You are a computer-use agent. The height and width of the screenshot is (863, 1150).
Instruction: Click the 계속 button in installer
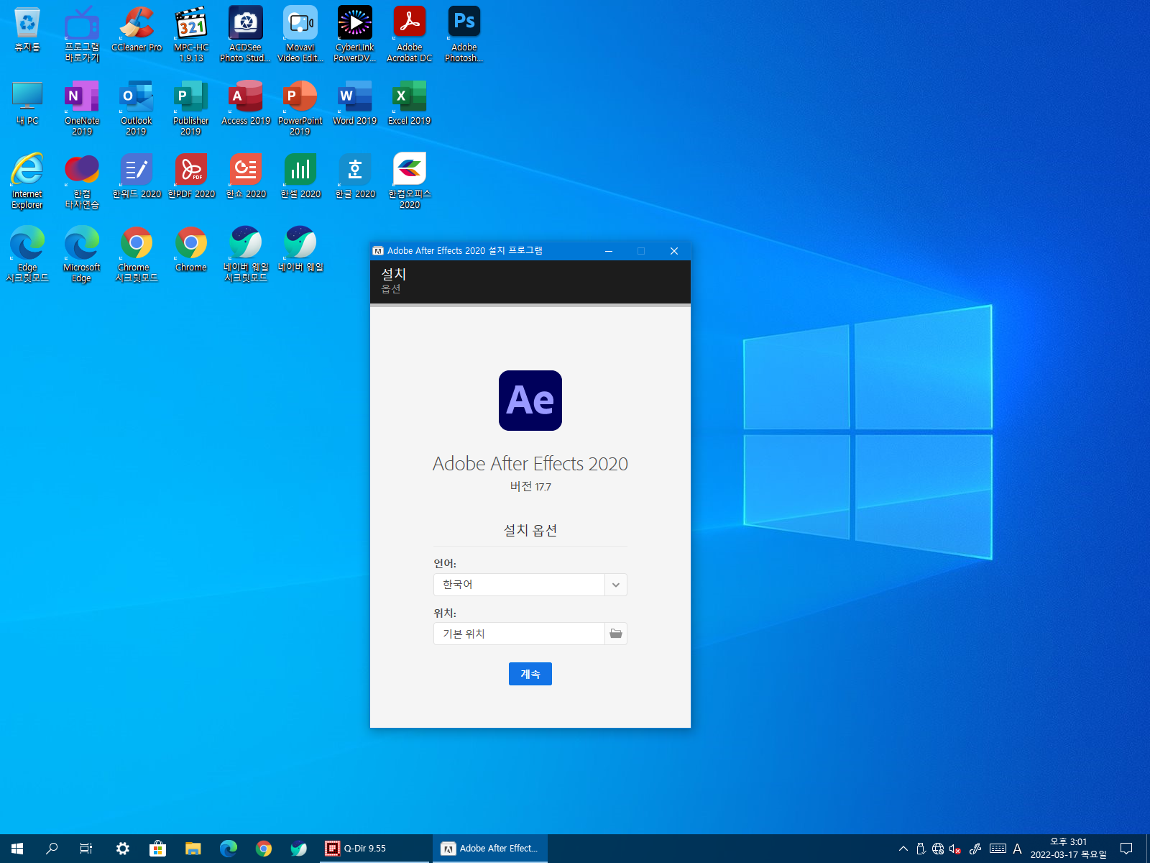[530, 674]
